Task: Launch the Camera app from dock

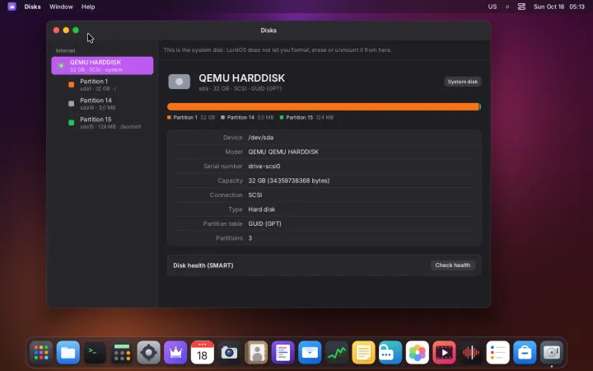Action: (229, 353)
